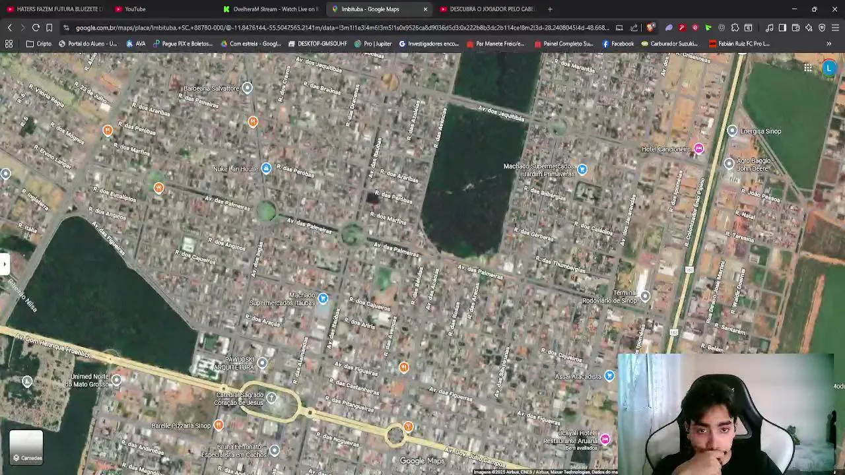Go back to previous page
Viewport: 845px width, 475px height.
tap(9, 28)
